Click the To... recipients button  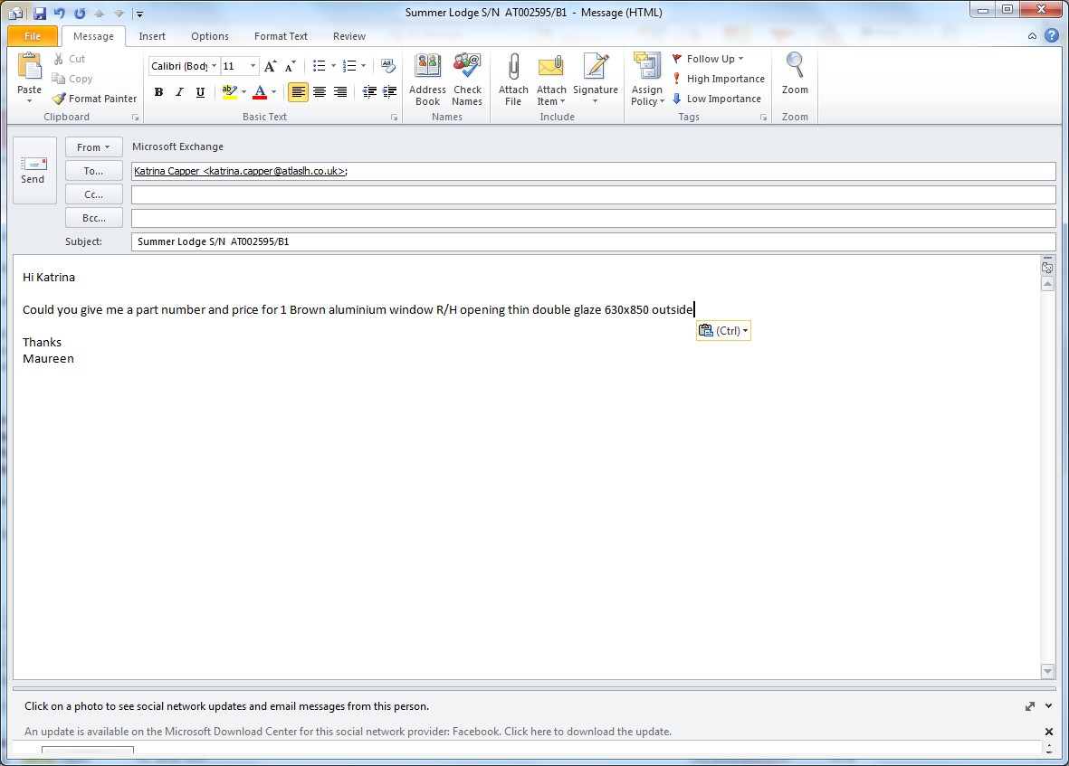[94, 171]
